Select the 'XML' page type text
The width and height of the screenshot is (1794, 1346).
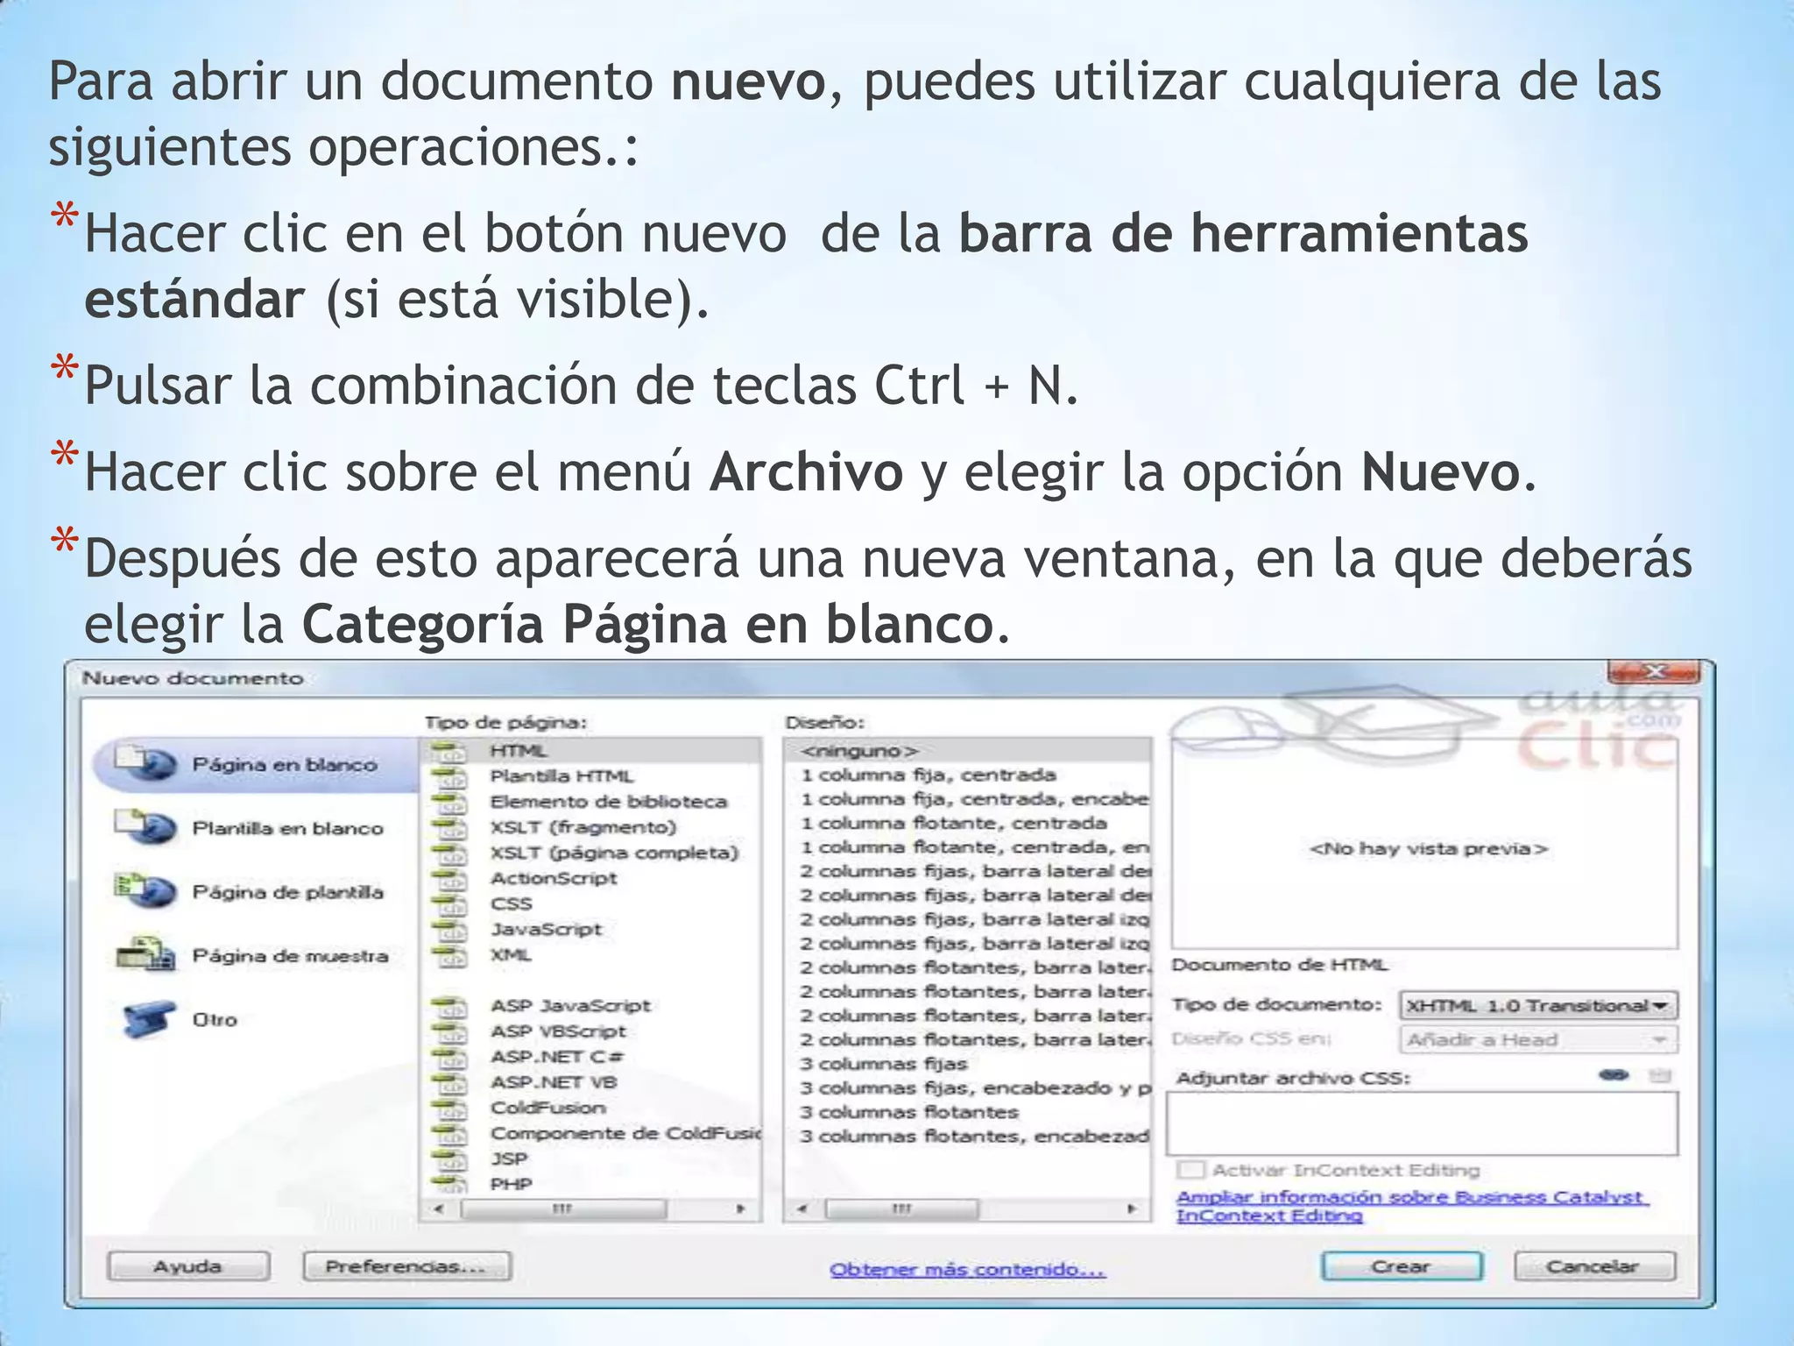click(510, 954)
